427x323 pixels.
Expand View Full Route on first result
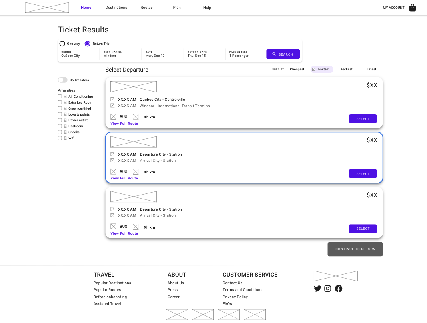tap(124, 124)
